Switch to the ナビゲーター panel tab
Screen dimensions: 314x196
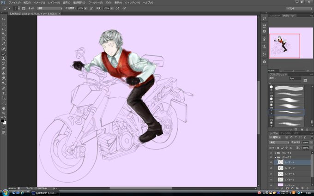tap(289, 16)
